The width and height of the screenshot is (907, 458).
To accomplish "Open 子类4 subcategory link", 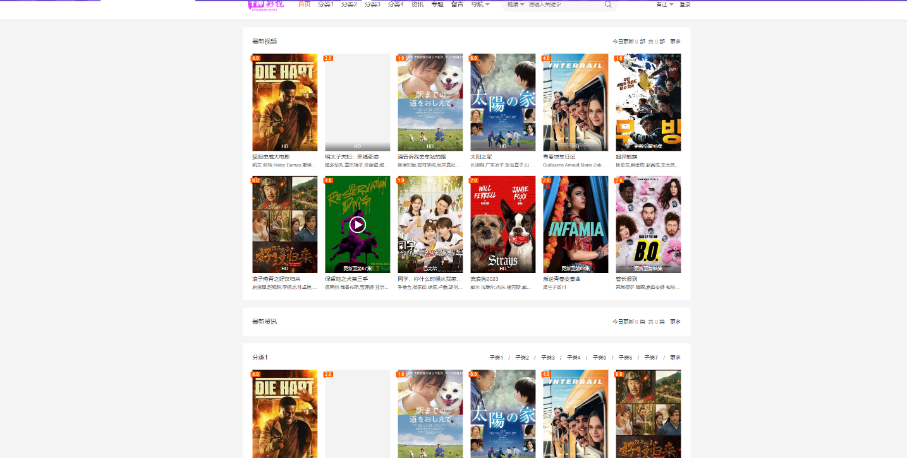I will click(574, 358).
